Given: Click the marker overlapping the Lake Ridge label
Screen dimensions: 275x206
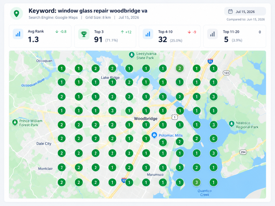Looking at the screenshot, I should click(112, 82).
